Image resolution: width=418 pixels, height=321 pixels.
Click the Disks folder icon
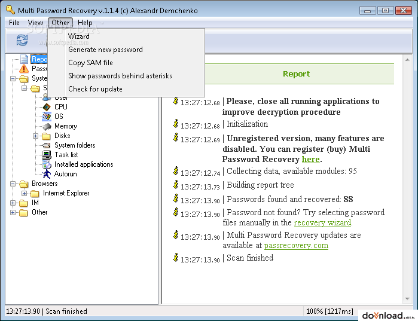click(x=46, y=136)
